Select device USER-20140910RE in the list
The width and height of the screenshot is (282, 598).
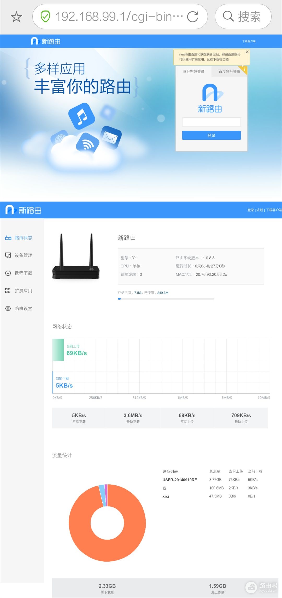180,480
